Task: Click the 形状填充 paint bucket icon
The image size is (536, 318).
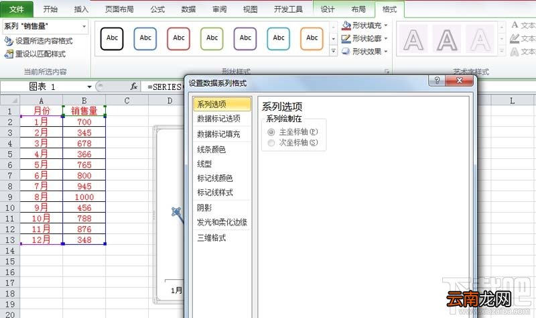Action: 346,25
